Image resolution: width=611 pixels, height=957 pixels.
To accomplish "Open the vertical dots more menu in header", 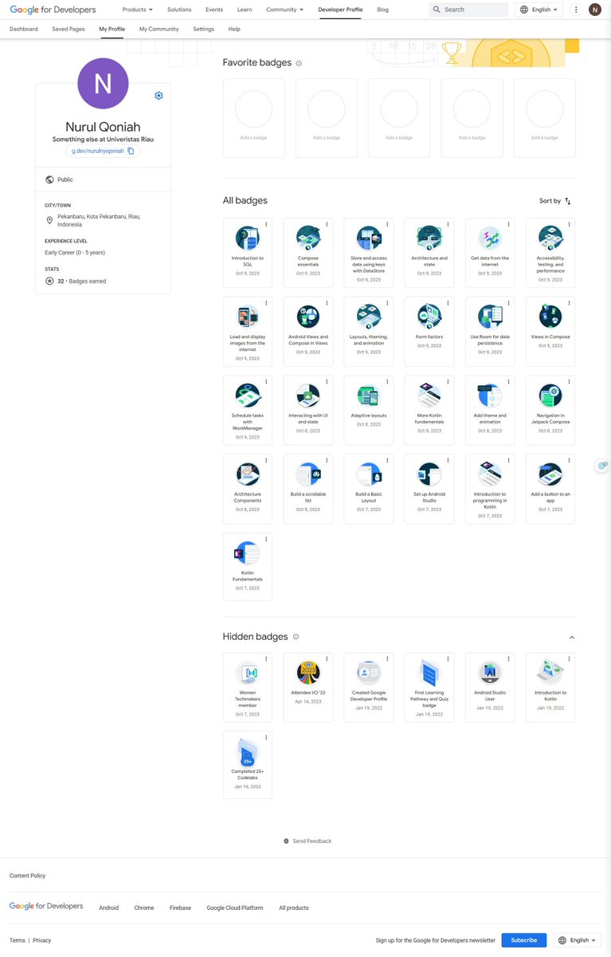I will pyautogui.click(x=576, y=10).
